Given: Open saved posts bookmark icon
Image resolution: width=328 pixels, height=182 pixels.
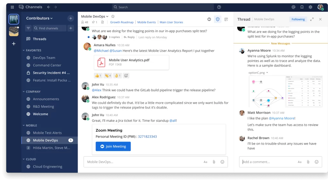Looking at the screenshot, I should pos(302,7).
